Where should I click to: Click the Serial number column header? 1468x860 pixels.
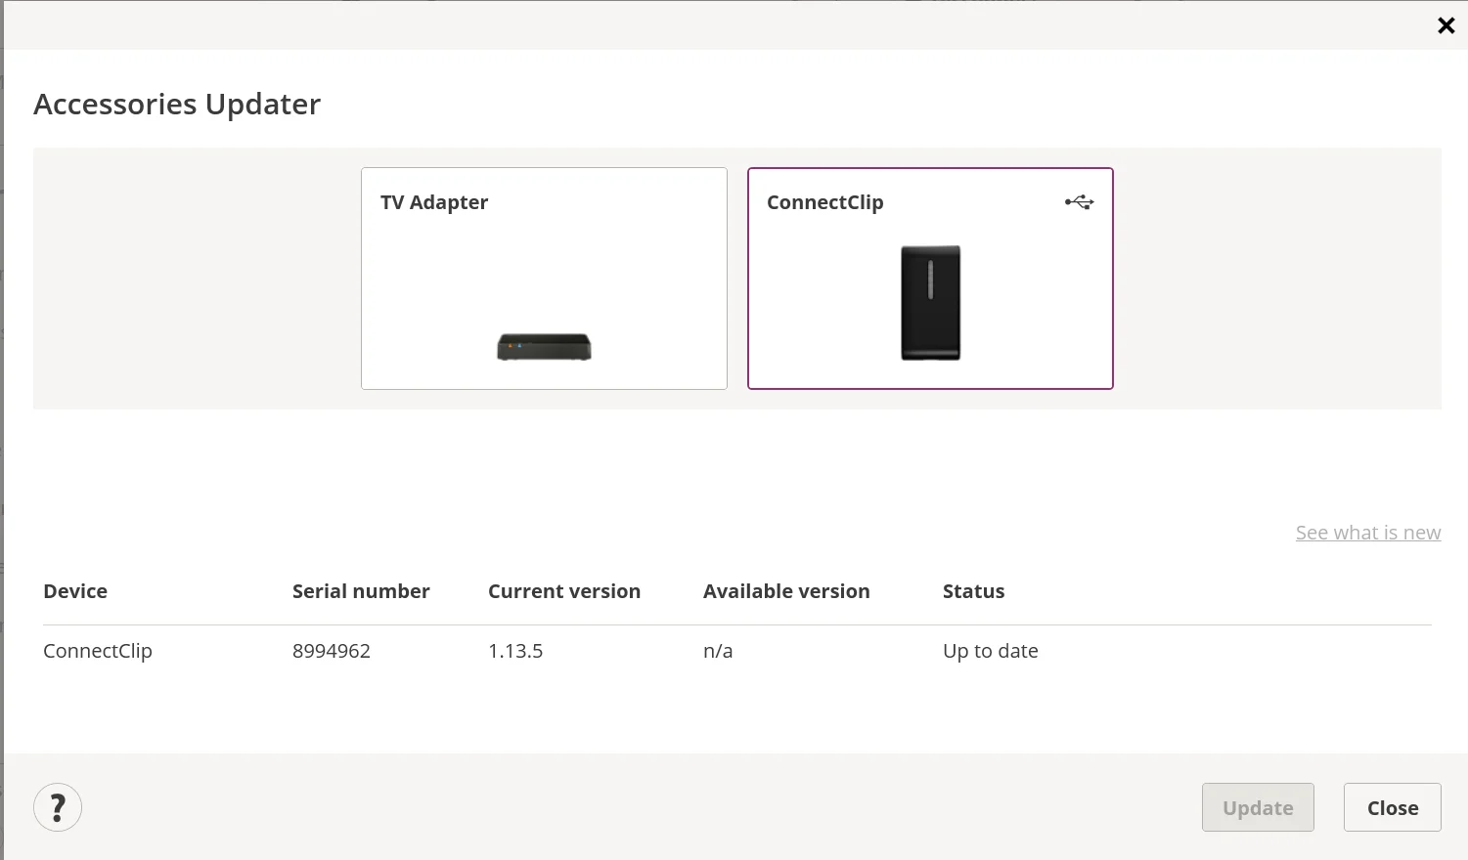[x=361, y=591]
